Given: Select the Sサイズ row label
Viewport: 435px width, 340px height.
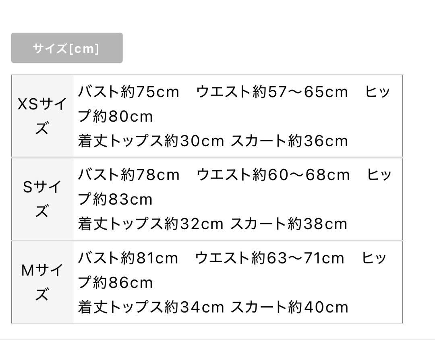Looking at the screenshot, I should pyautogui.click(x=42, y=199).
